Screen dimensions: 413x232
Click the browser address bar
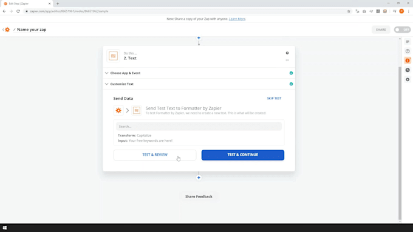(x=185, y=12)
